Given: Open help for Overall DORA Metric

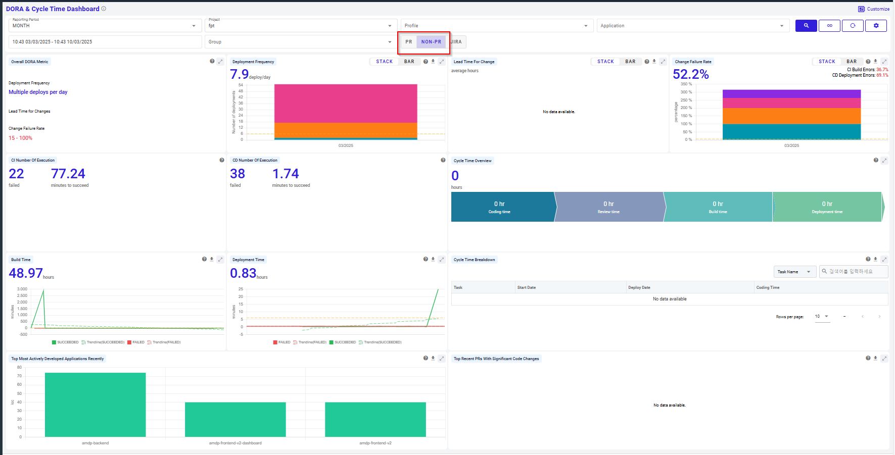Looking at the screenshot, I should 212,61.
